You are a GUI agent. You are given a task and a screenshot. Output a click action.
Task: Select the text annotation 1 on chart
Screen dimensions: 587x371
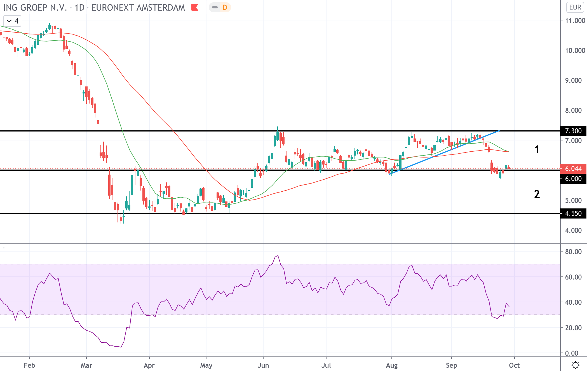click(x=537, y=149)
